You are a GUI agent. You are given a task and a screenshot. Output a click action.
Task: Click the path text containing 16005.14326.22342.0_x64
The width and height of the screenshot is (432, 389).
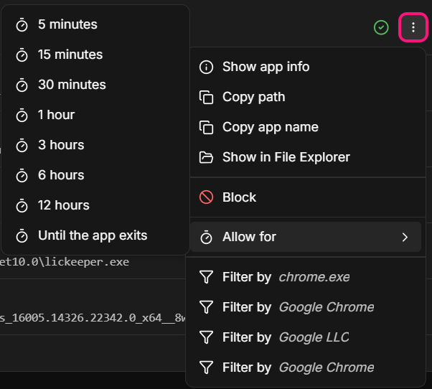click(x=93, y=318)
